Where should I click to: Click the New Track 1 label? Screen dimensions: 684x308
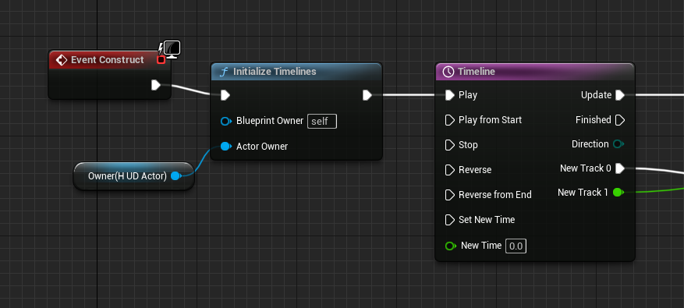(583, 193)
